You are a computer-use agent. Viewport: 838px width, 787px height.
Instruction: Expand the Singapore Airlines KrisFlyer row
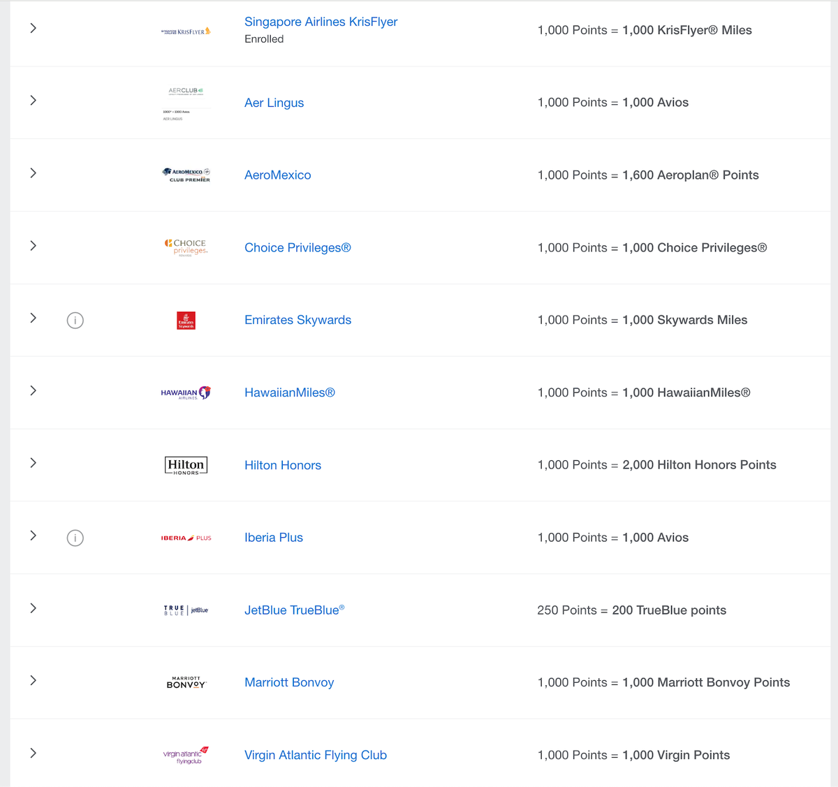(x=33, y=28)
